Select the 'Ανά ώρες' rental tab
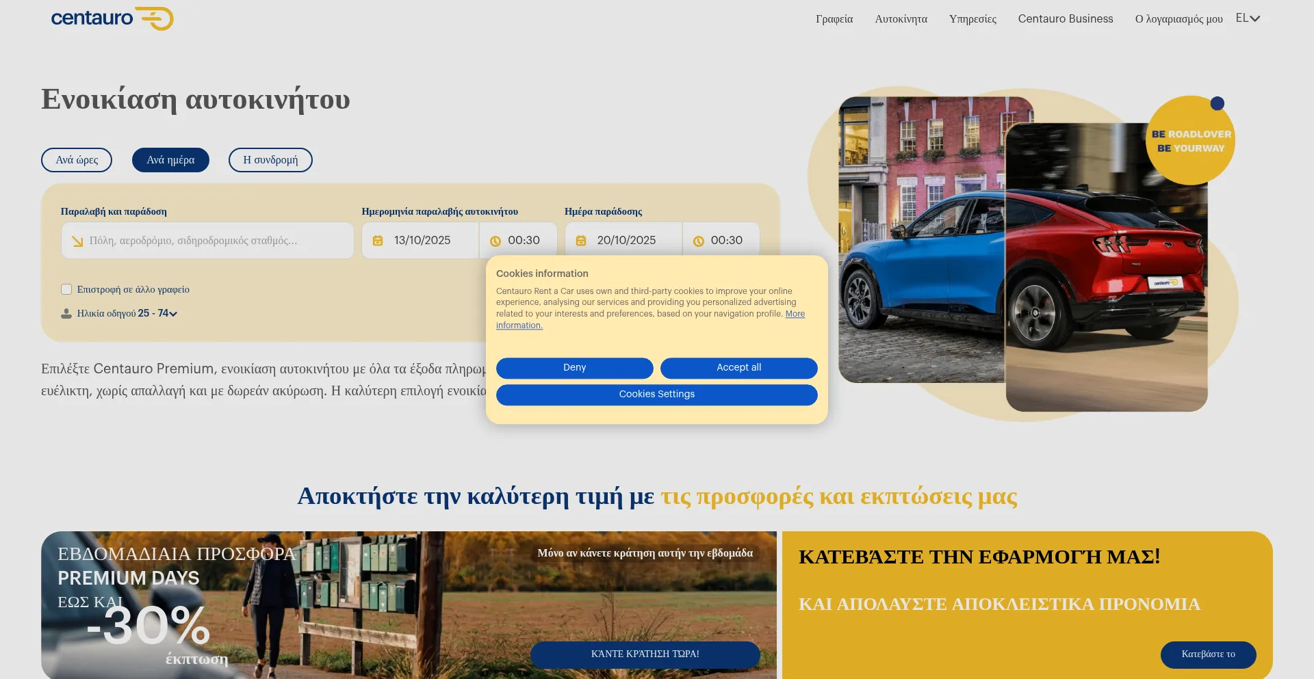 point(77,160)
